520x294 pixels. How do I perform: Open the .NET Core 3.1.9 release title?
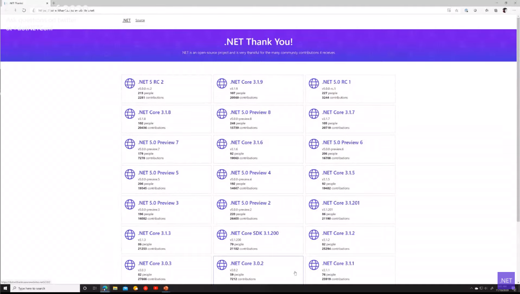(x=246, y=82)
